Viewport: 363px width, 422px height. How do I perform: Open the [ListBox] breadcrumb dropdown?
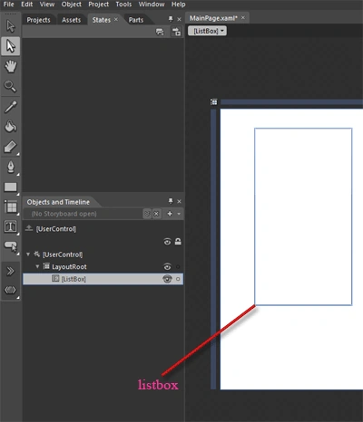coord(207,31)
